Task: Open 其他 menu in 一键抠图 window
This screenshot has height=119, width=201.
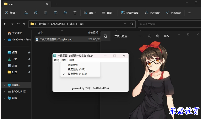Action: (x=72, y=60)
